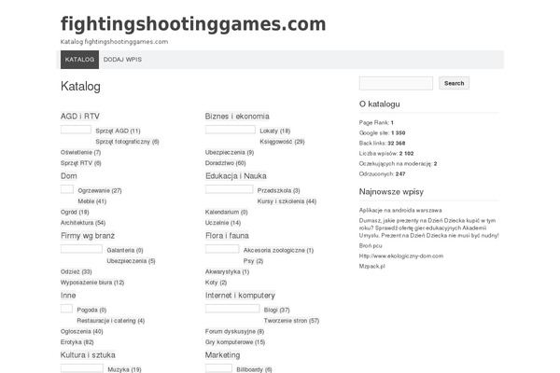
Task: Click the Liczba wpisów: 2 102 statistic
Action: tap(386, 154)
